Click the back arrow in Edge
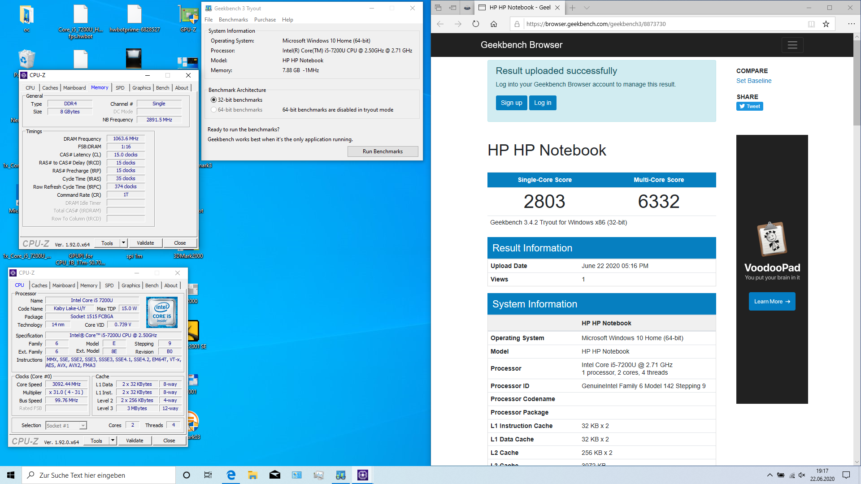Viewport: 861px width, 484px height. (440, 24)
